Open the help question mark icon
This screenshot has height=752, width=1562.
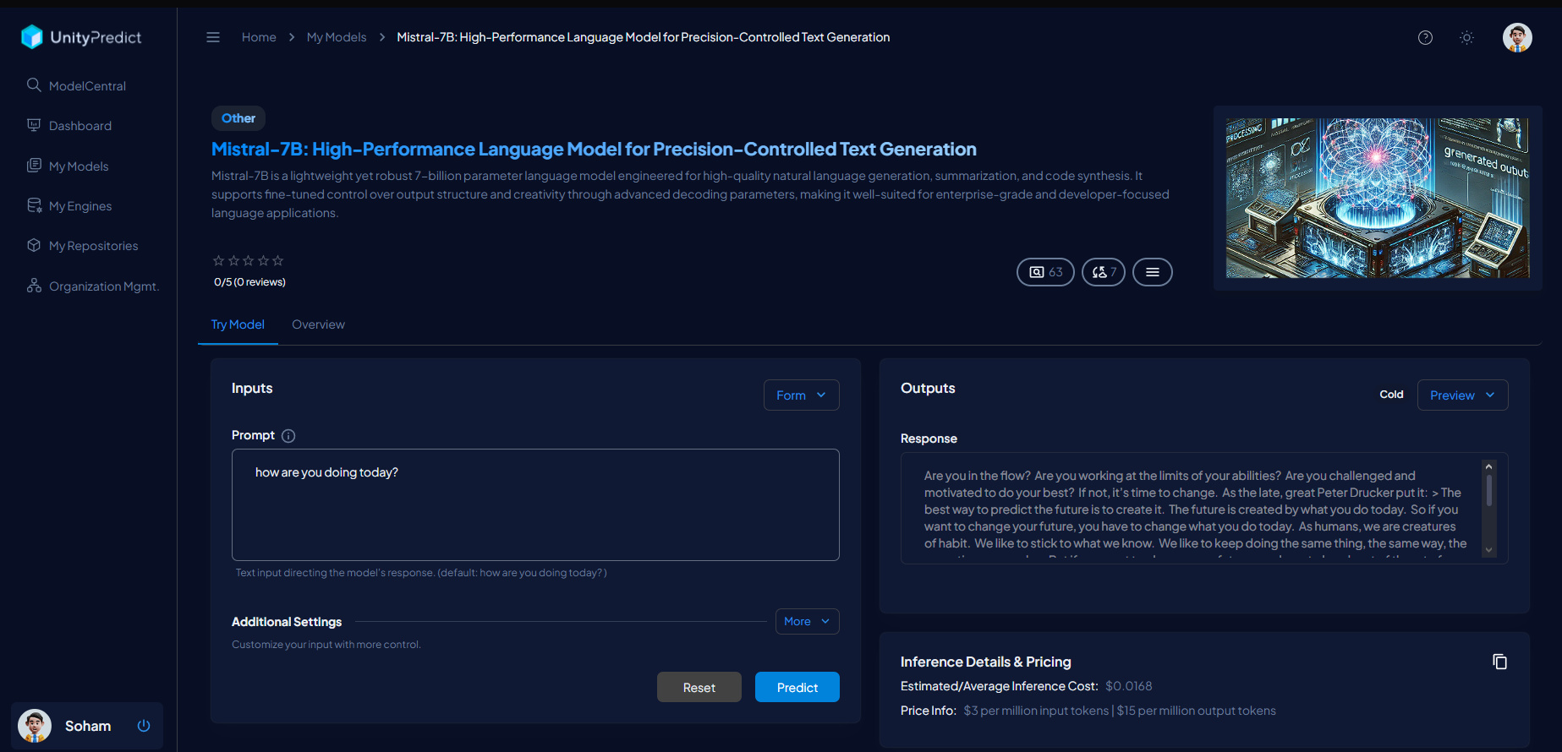(x=1425, y=37)
